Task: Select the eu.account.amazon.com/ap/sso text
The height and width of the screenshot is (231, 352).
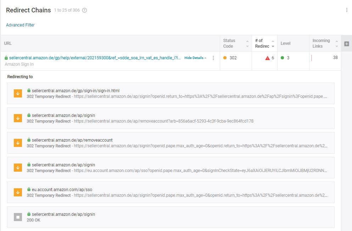Action: 62,190
